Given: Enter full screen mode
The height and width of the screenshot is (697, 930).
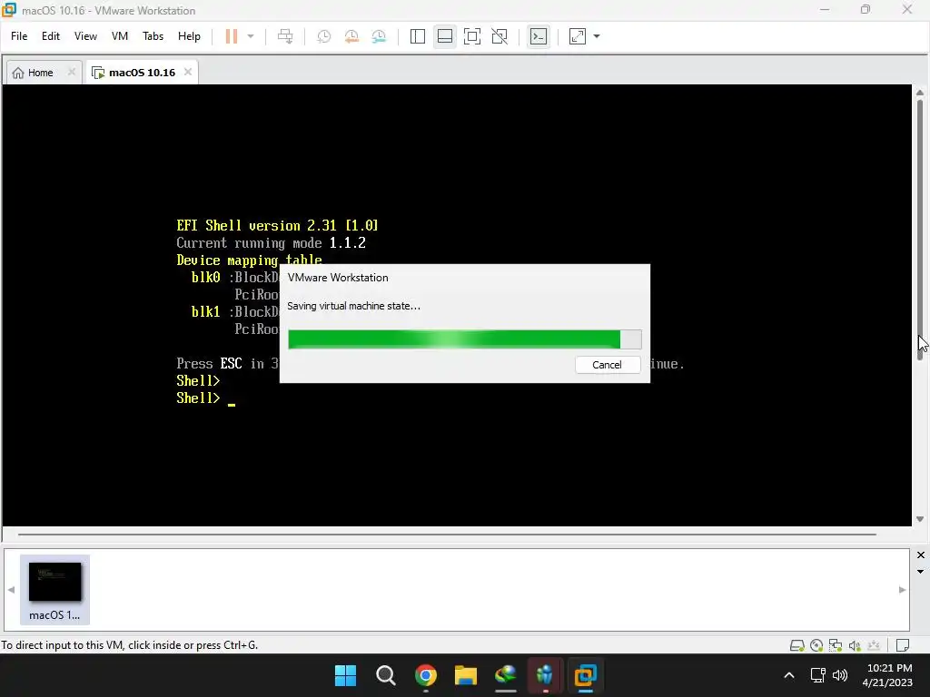Looking at the screenshot, I should tap(472, 36).
